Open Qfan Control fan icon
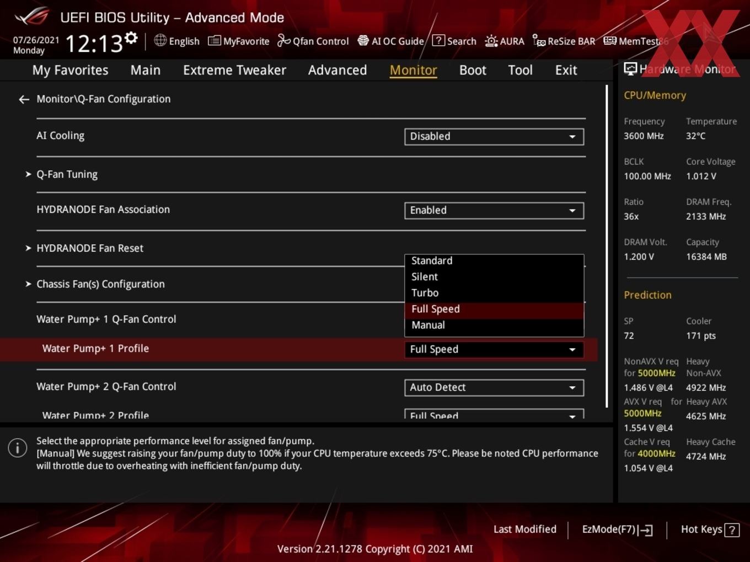 pos(283,40)
